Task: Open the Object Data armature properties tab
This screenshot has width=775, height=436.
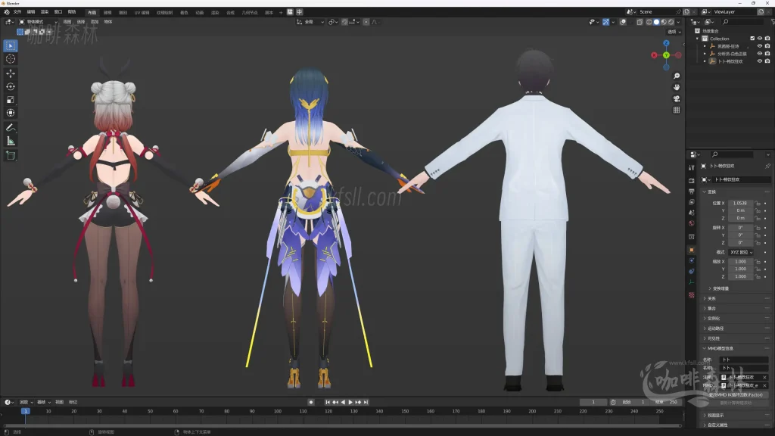Action: (x=692, y=283)
